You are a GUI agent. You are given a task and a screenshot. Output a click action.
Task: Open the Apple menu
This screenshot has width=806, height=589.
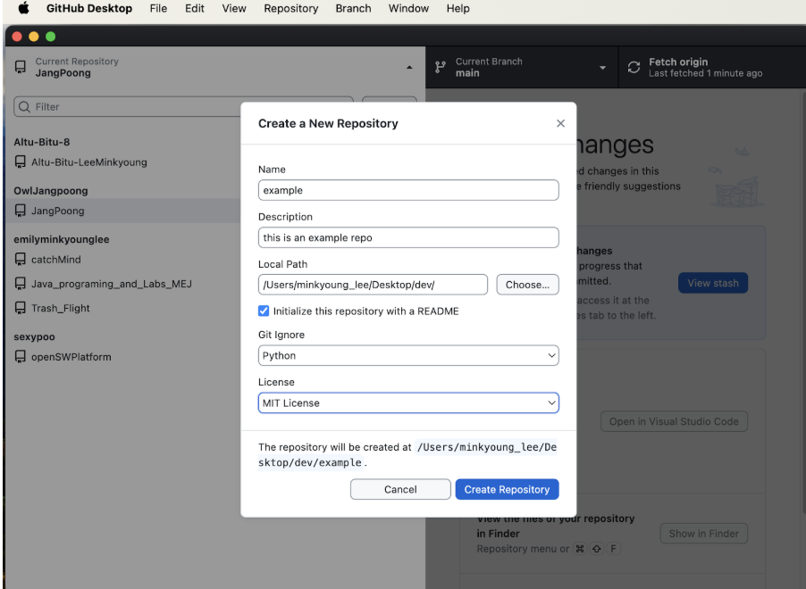coord(23,8)
